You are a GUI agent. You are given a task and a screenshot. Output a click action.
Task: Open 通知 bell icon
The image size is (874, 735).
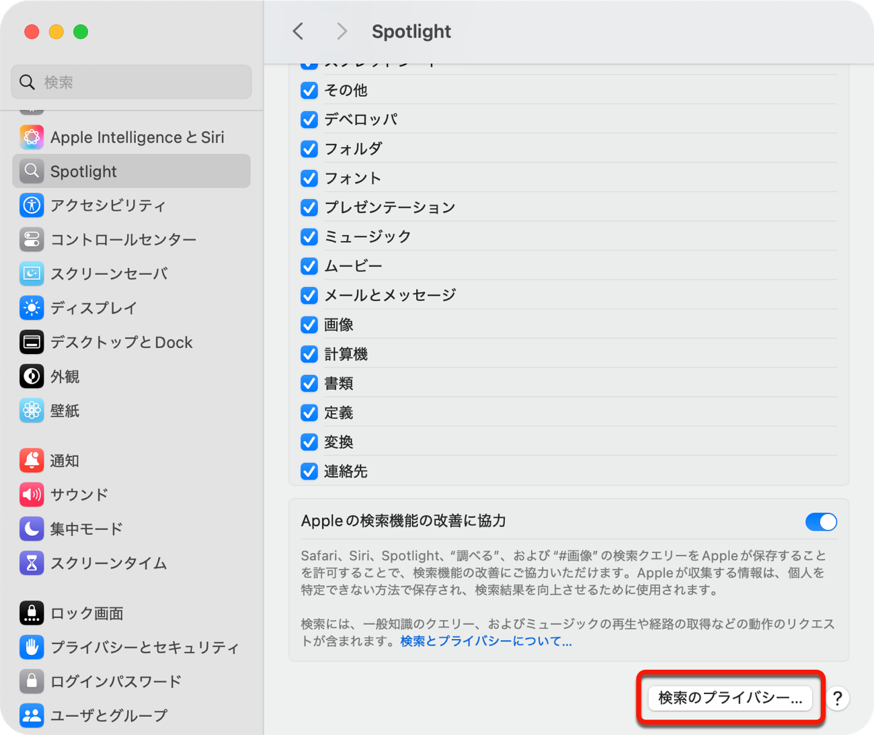click(x=32, y=460)
